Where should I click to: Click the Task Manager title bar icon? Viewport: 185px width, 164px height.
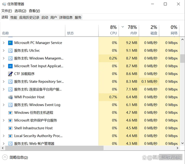(4, 4)
